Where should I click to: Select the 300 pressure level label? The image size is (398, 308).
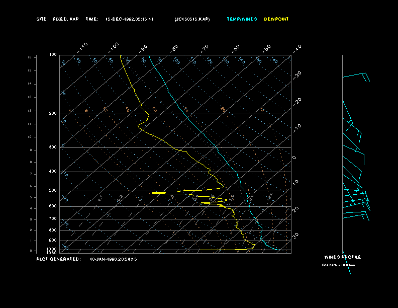(52, 147)
